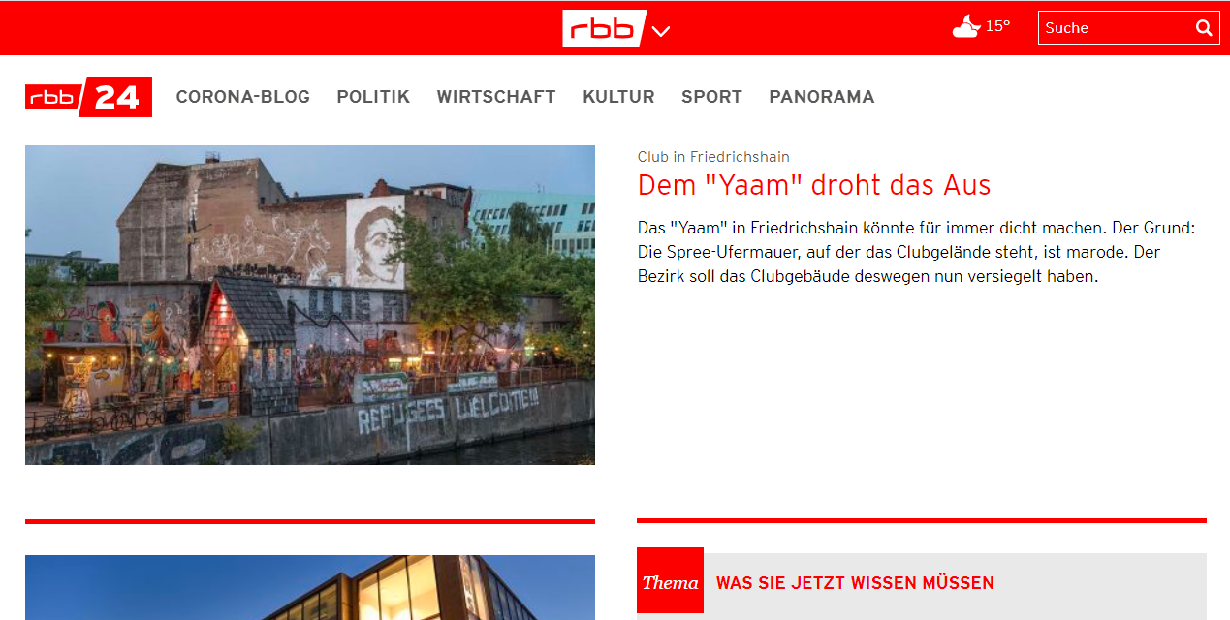Navigate to WIRTSCHAFT section

tap(496, 97)
